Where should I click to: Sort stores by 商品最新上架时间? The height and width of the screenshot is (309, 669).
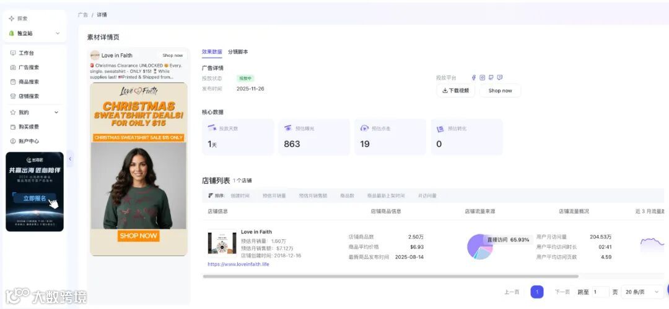pos(386,196)
